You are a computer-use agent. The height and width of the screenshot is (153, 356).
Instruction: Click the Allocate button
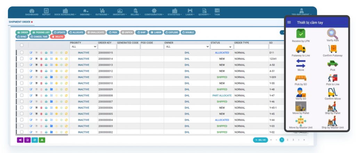click(76, 32)
